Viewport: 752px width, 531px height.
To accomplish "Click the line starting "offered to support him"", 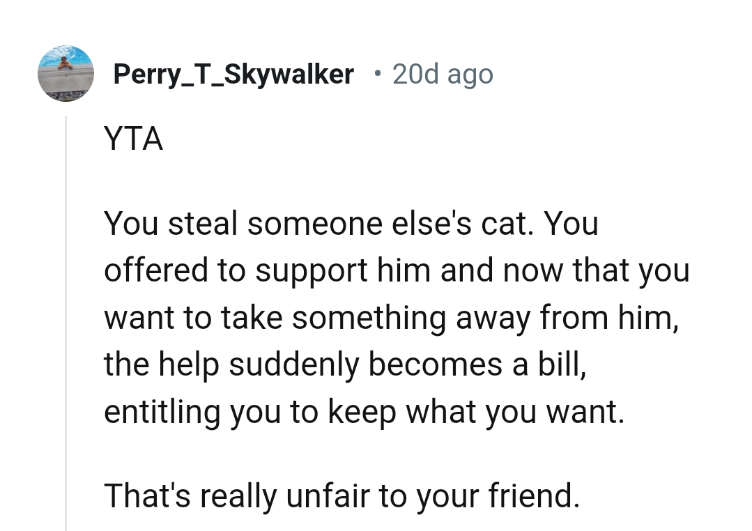I will (396, 271).
